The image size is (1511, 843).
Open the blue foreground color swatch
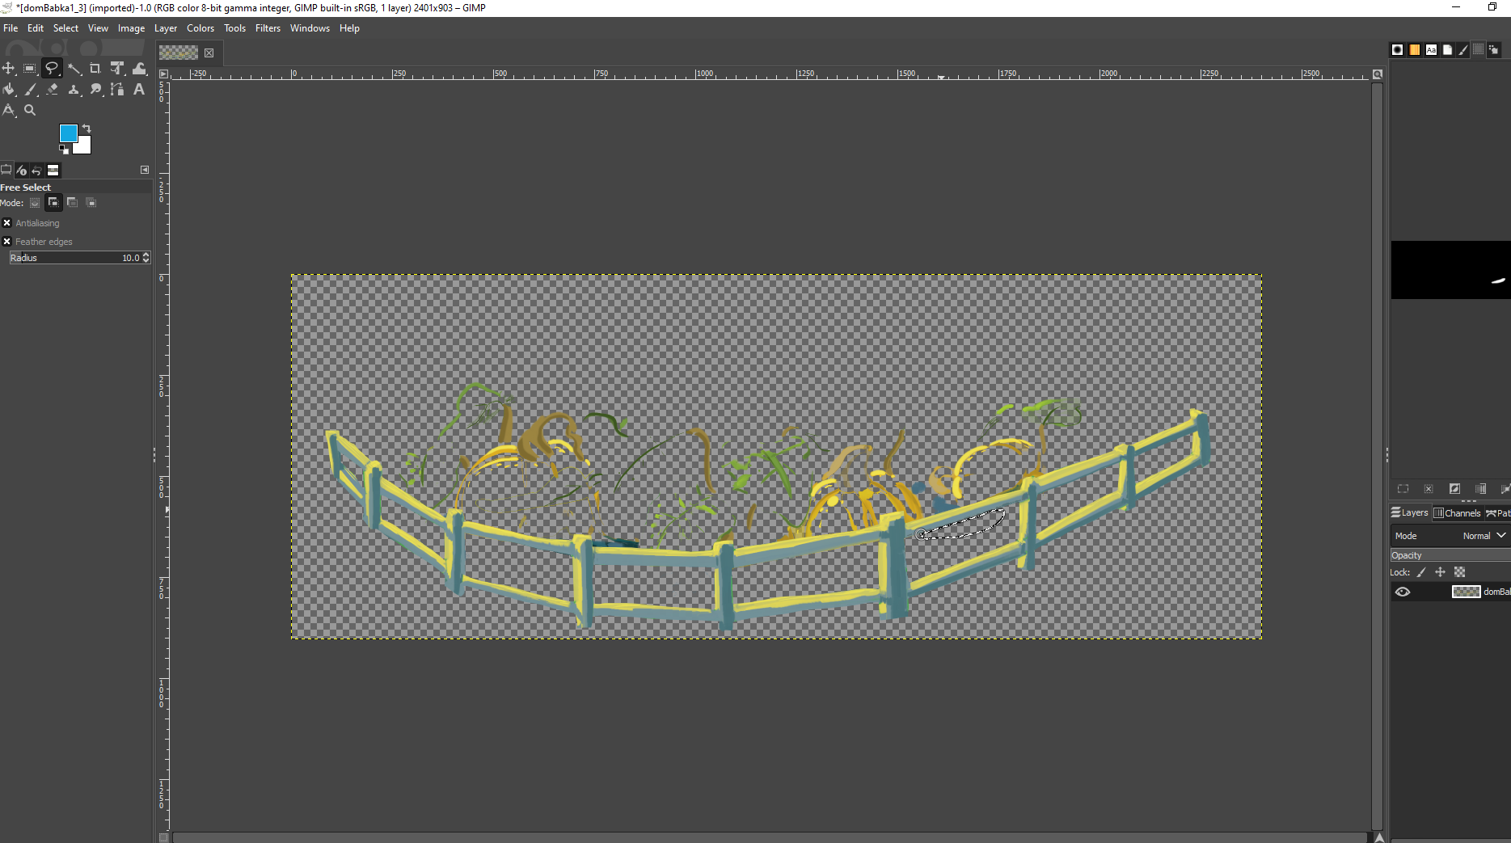(x=68, y=133)
